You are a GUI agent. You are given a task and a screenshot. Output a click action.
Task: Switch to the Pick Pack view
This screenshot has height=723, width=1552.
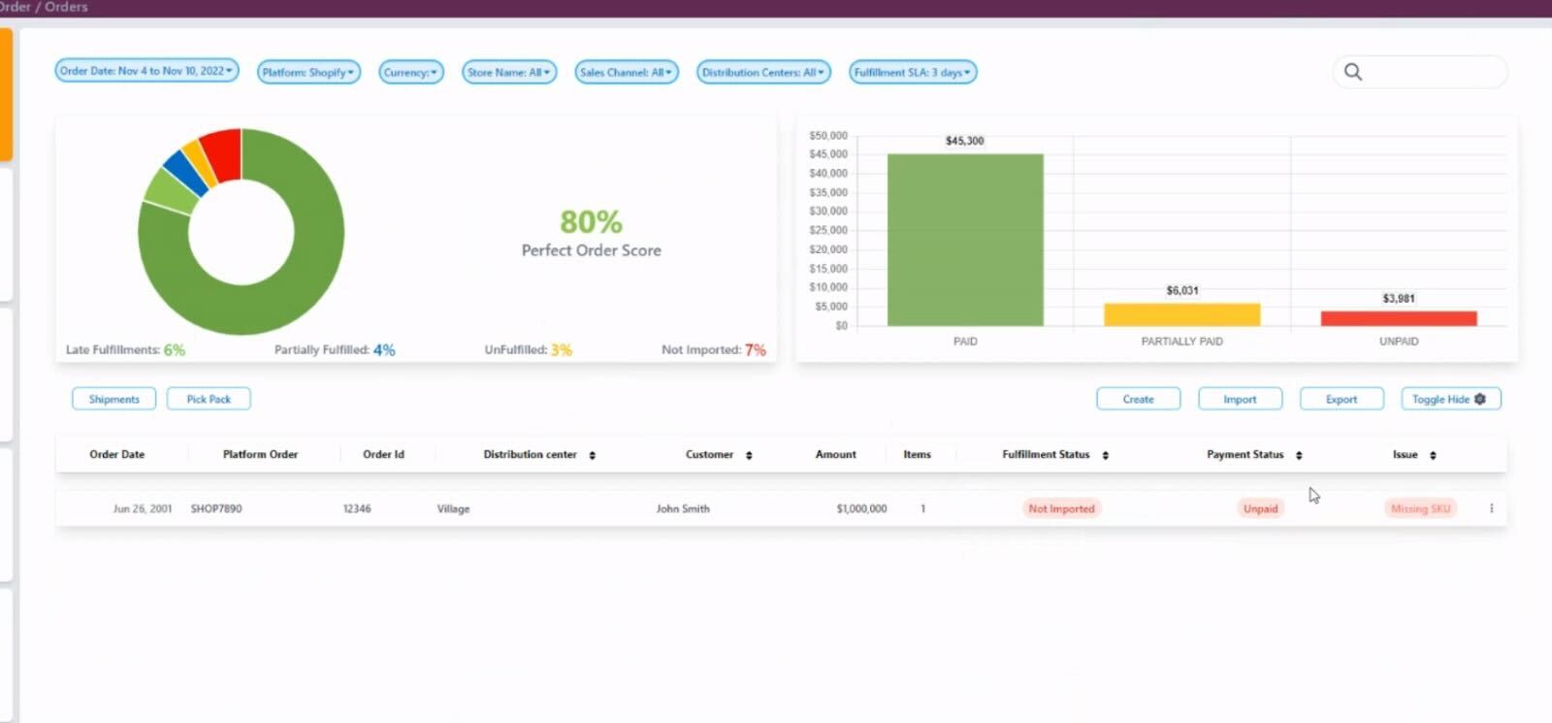(x=209, y=399)
